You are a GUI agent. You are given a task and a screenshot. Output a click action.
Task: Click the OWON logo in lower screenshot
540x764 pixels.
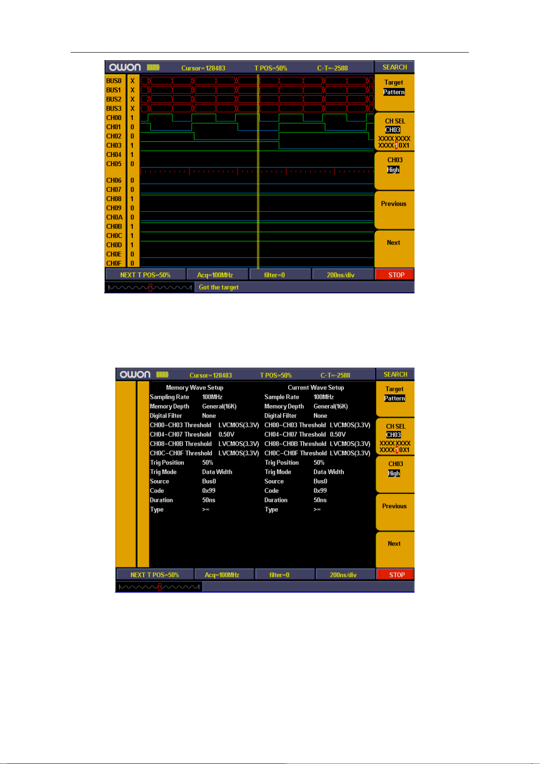click(x=135, y=375)
